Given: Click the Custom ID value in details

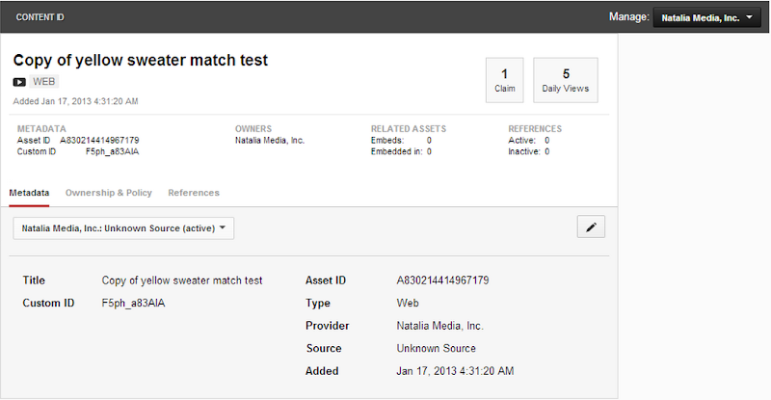Looking at the screenshot, I should [133, 303].
